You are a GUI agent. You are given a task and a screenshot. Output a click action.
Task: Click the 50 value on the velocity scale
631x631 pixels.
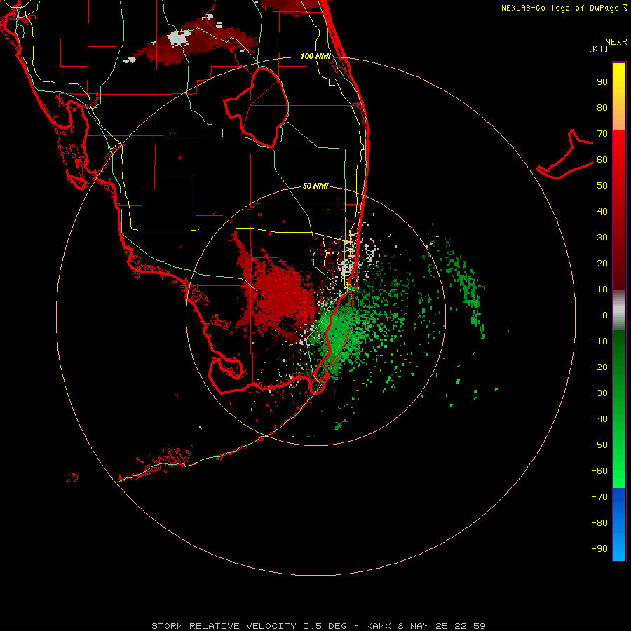pos(602,186)
